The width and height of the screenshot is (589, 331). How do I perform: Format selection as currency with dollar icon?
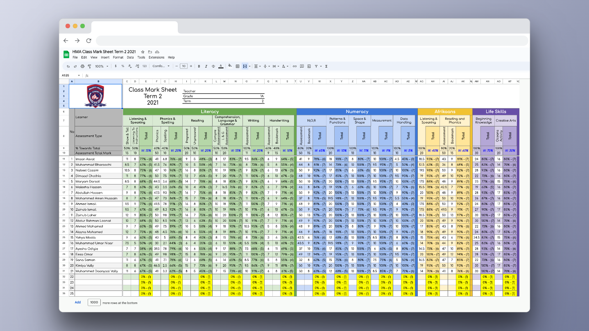click(116, 66)
